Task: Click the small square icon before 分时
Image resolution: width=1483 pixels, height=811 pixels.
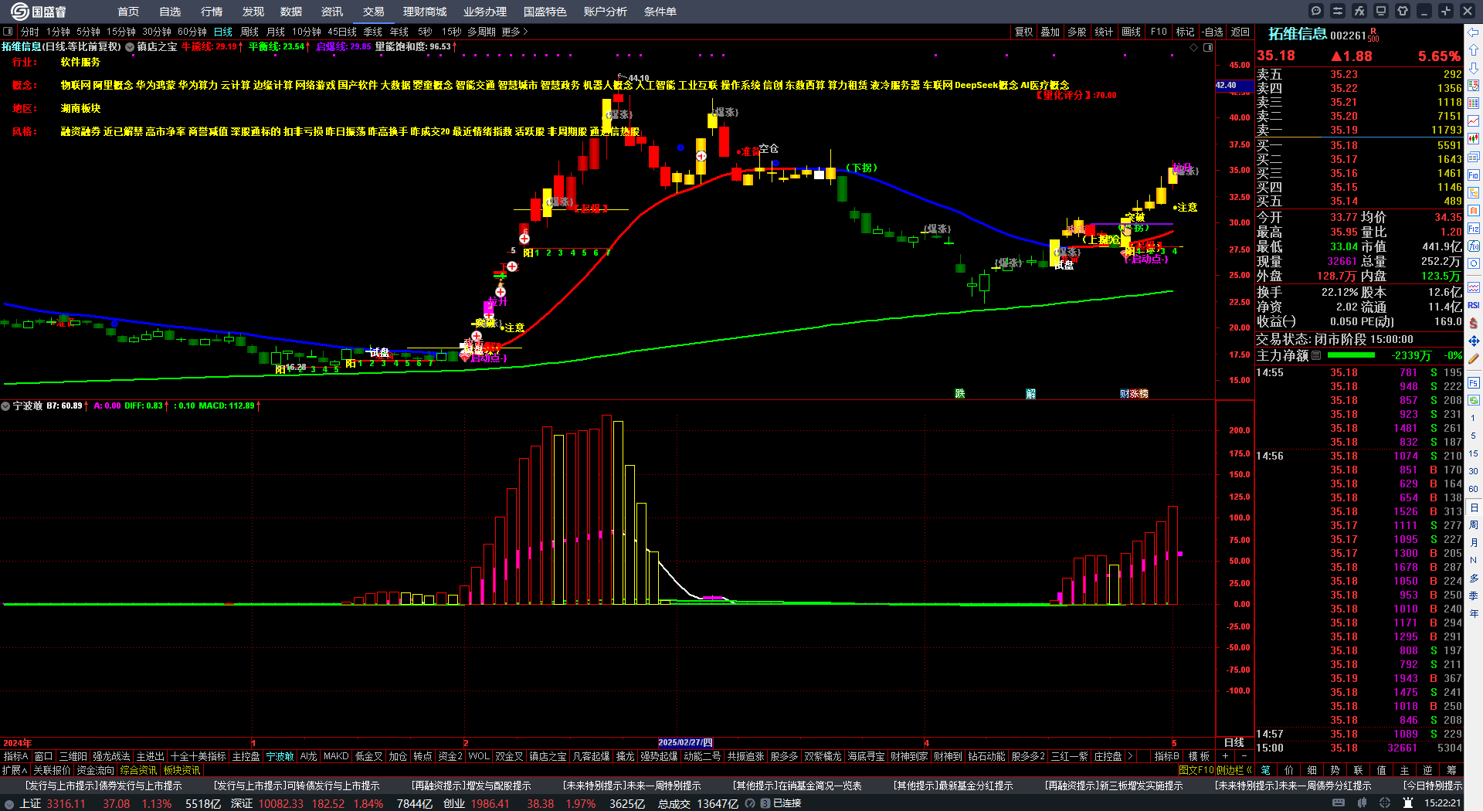Action: point(8,32)
